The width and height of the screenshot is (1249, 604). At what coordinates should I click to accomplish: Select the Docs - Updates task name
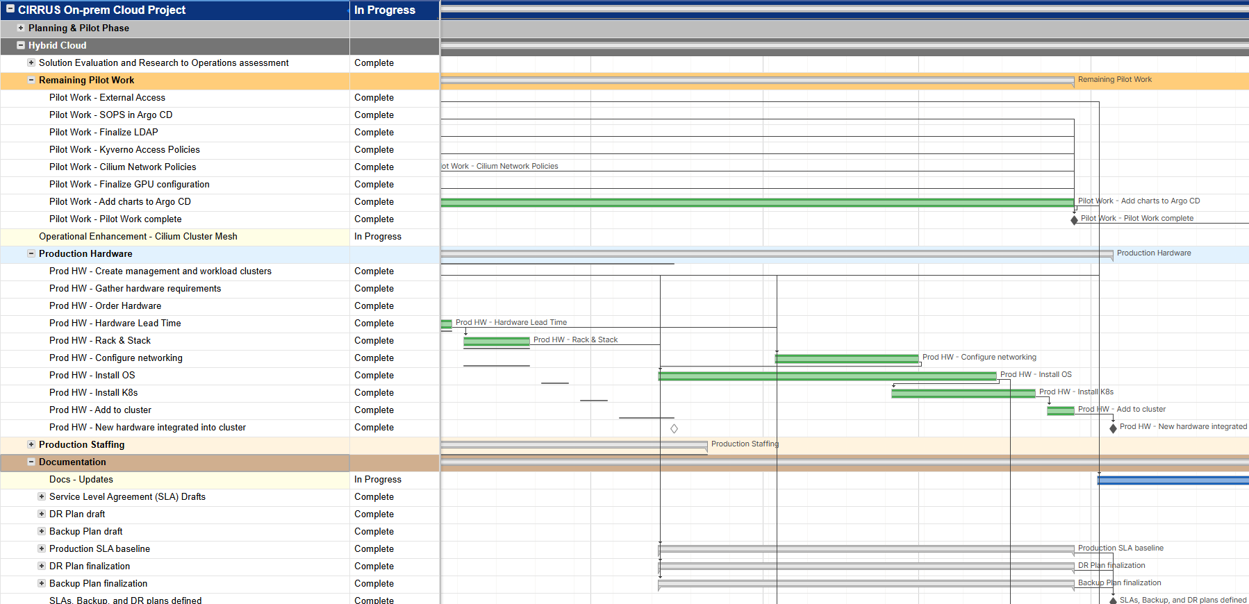[x=81, y=480]
